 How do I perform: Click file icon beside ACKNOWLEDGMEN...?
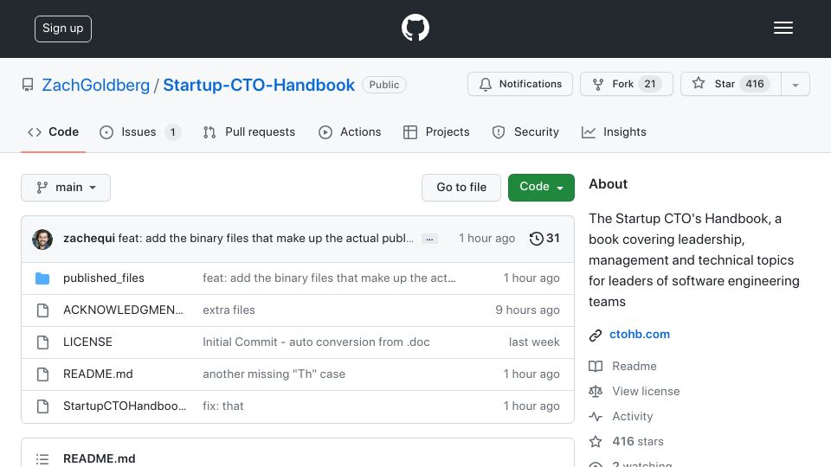(x=43, y=310)
